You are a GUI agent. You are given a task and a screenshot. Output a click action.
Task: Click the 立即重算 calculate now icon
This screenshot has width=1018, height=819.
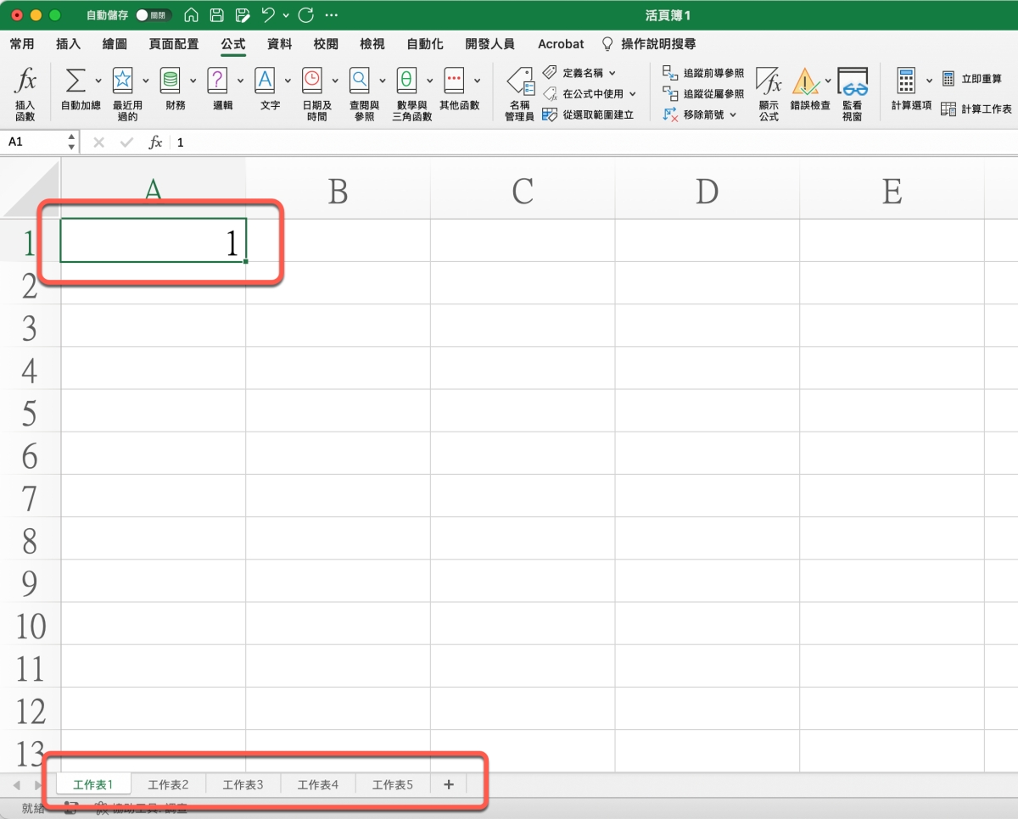tap(949, 79)
